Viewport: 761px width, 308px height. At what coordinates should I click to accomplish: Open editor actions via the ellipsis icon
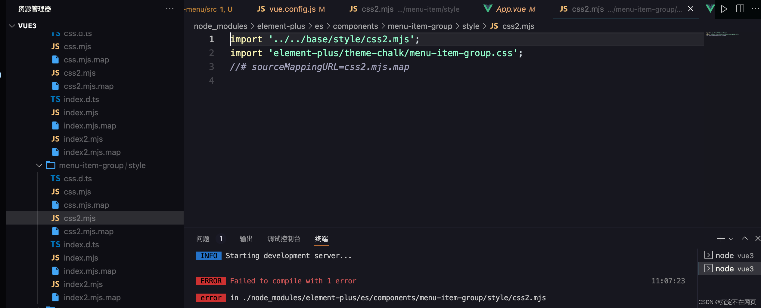(756, 9)
